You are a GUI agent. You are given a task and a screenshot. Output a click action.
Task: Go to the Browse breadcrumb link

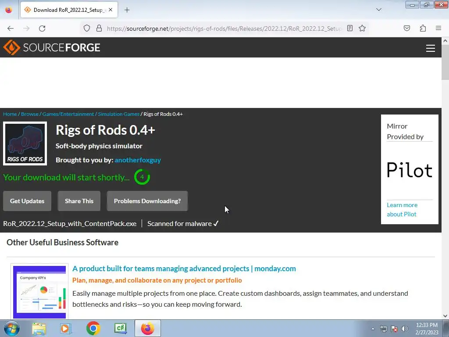(30, 114)
